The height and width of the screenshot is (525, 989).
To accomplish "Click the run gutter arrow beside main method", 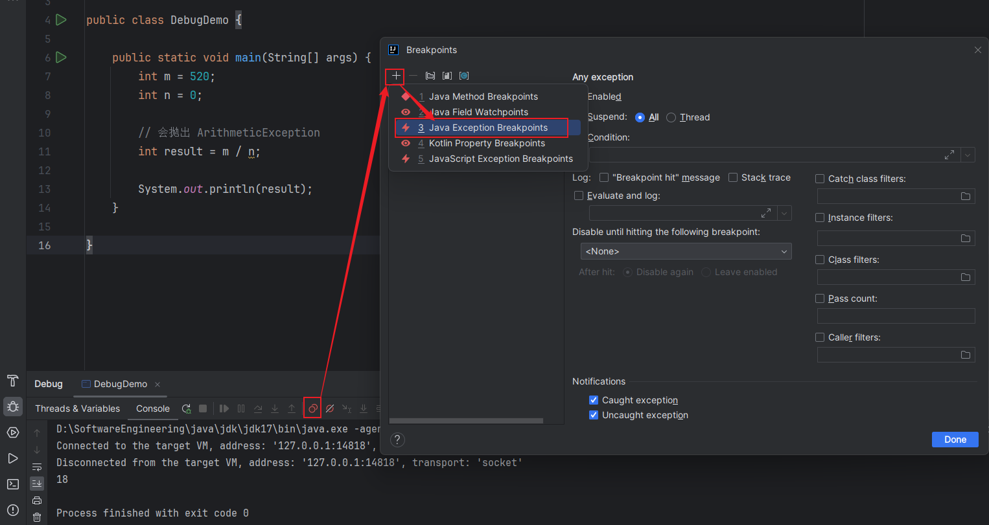I will coord(61,58).
